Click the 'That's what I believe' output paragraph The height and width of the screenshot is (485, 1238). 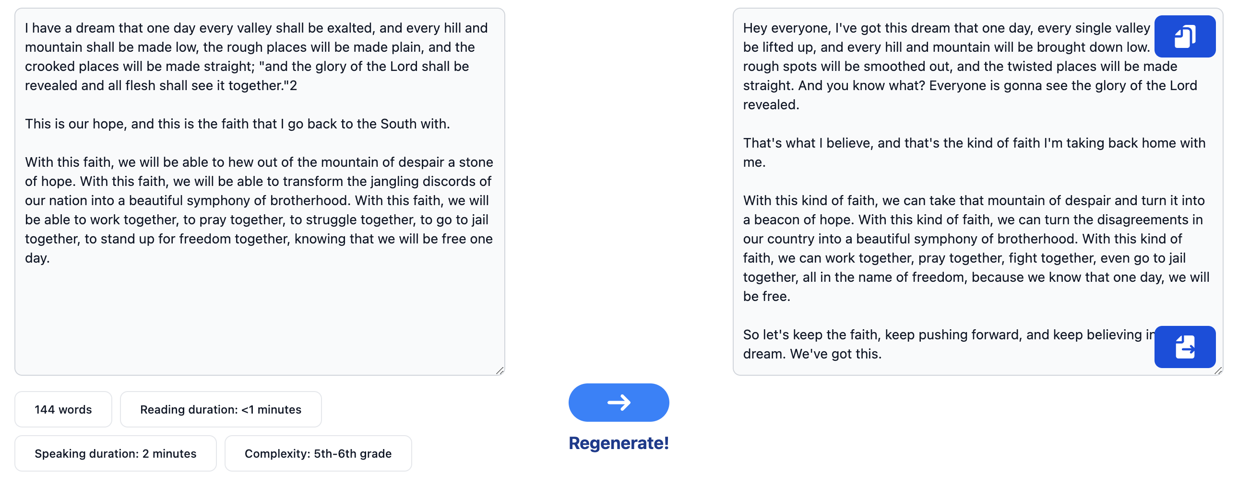[974, 153]
